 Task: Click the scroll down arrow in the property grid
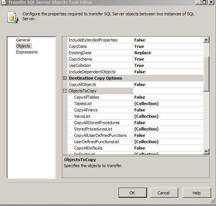206,151
